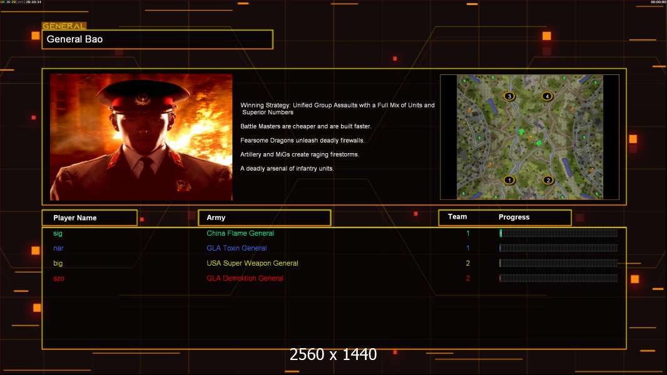Screen dimensions: 667x375
Task: Click start position marker 2 on the map
Action: [548, 180]
